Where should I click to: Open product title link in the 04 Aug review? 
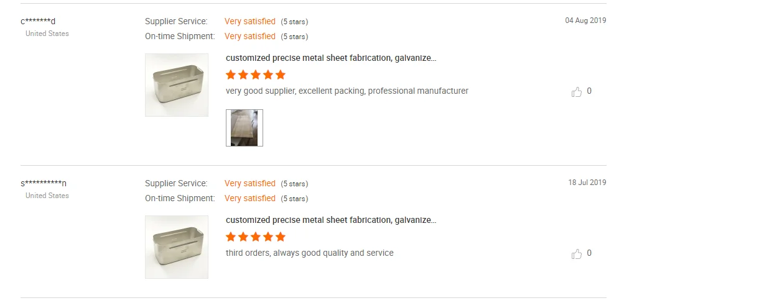[331, 58]
